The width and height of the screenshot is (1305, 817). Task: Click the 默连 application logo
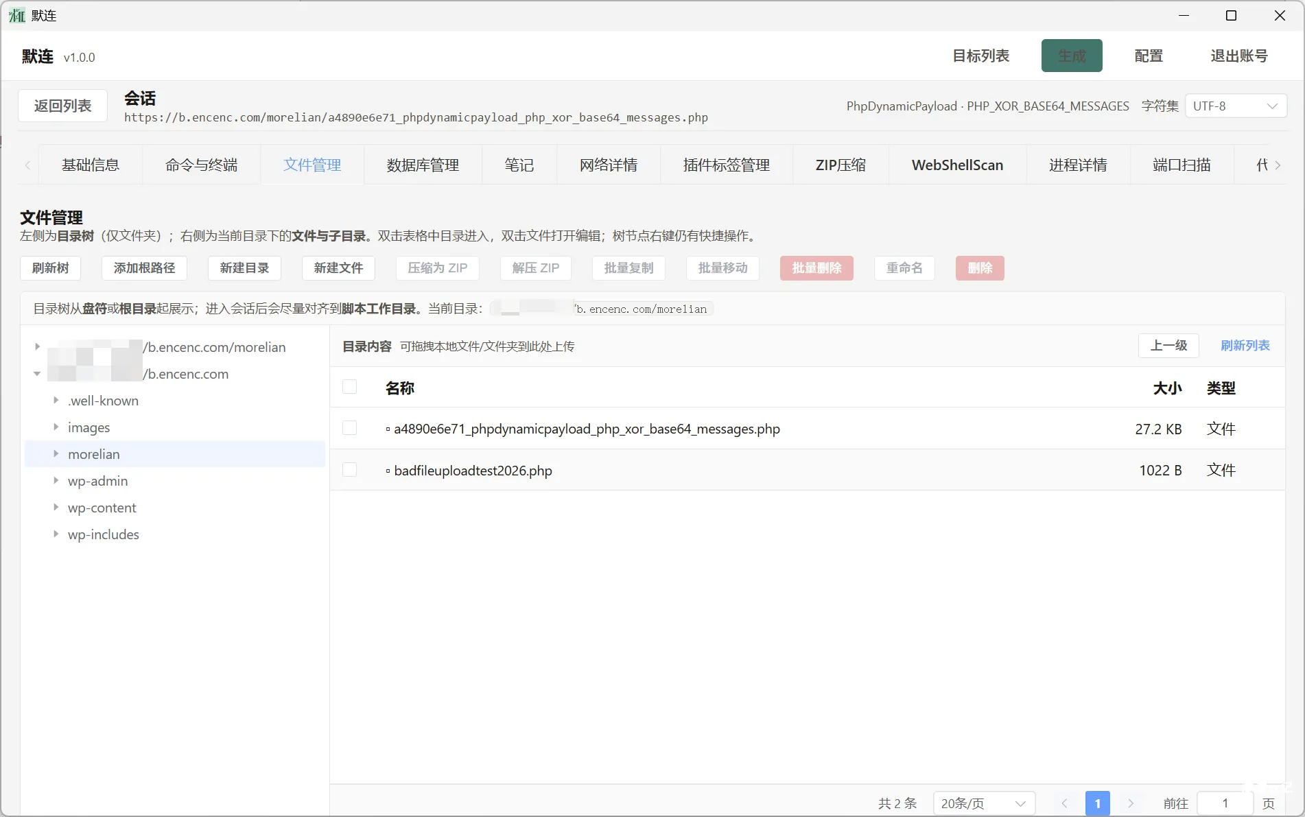click(x=16, y=15)
